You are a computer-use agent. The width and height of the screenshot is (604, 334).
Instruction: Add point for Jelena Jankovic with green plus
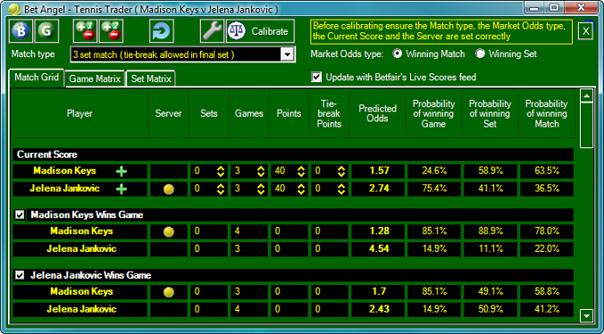(122, 189)
